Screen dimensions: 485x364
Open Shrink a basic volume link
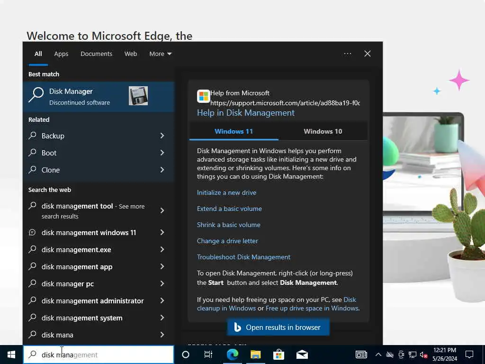pos(229,225)
